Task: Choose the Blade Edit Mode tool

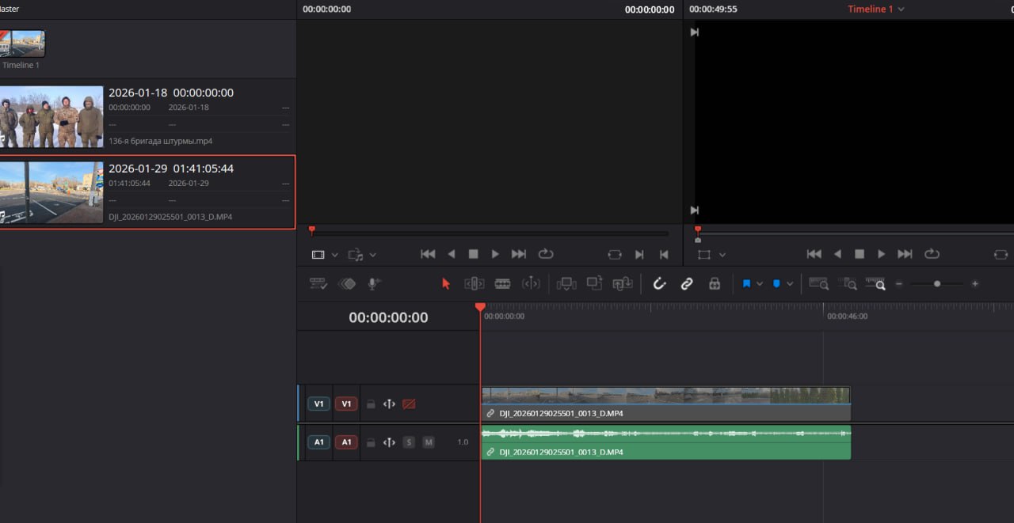Action: [502, 283]
